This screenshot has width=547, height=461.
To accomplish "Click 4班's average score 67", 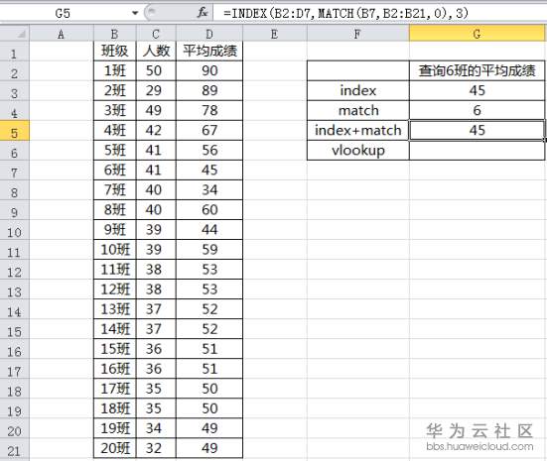I will click(x=209, y=131).
